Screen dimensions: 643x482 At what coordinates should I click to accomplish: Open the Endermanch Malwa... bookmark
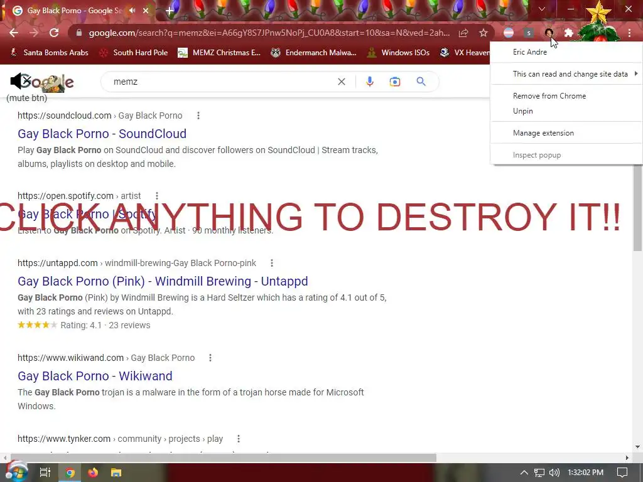tap(314, 53)
